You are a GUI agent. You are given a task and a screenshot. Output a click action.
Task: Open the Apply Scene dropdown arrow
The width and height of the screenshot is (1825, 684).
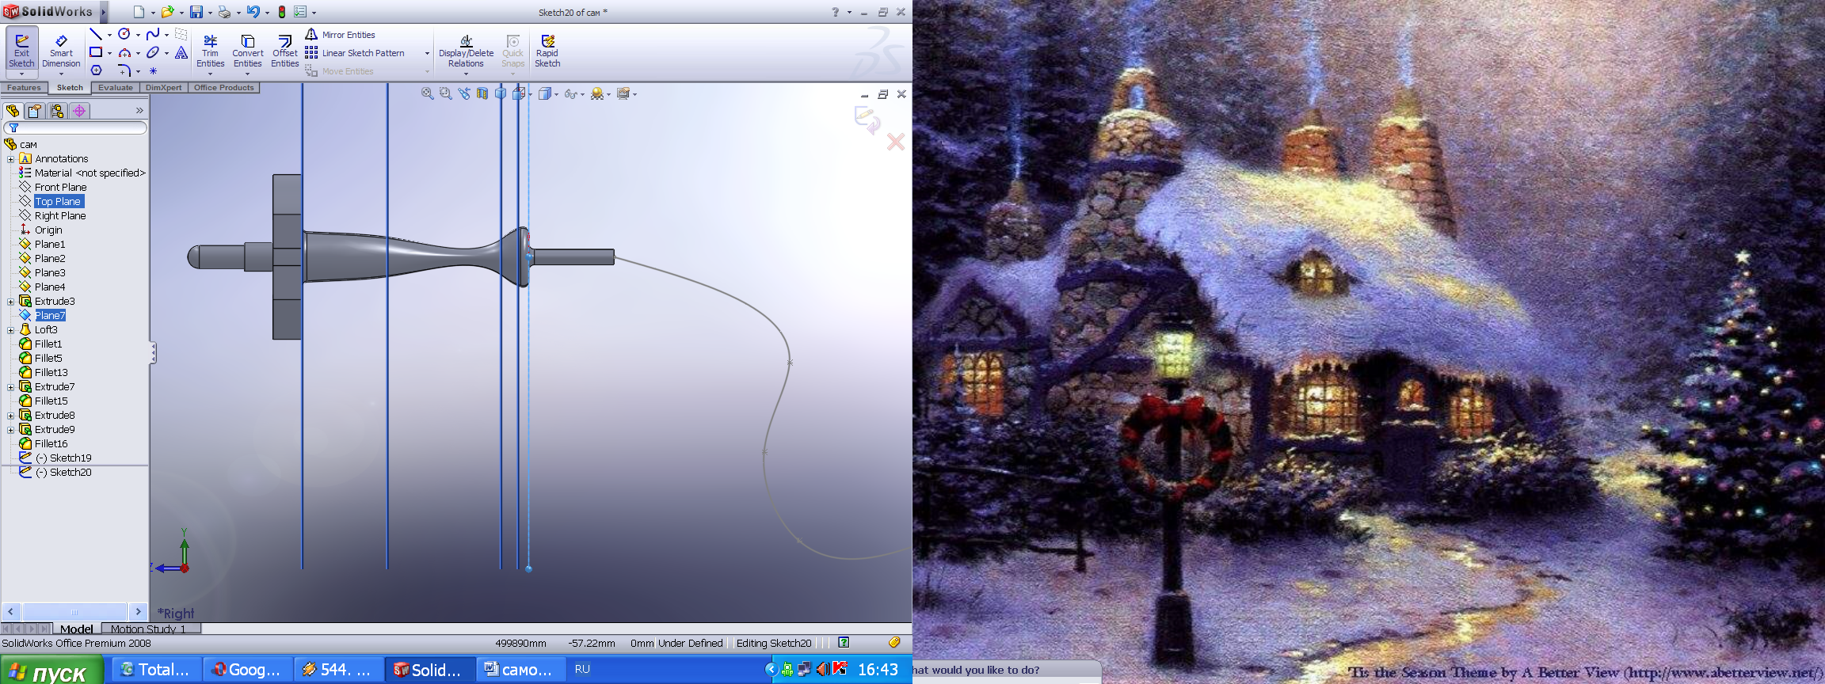coord(608,94)
